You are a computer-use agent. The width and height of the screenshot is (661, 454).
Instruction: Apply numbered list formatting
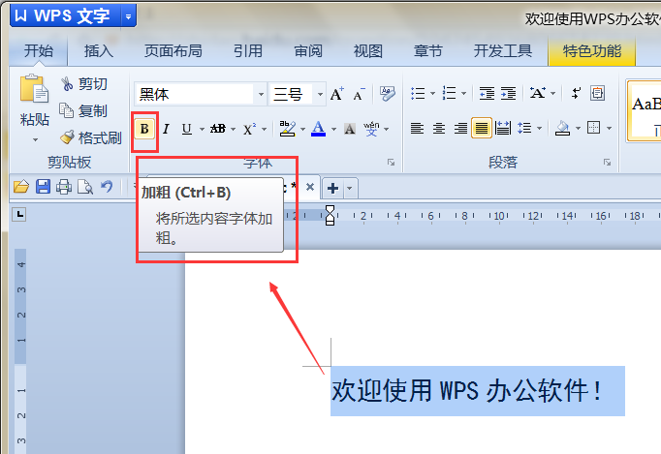[449, 93]
